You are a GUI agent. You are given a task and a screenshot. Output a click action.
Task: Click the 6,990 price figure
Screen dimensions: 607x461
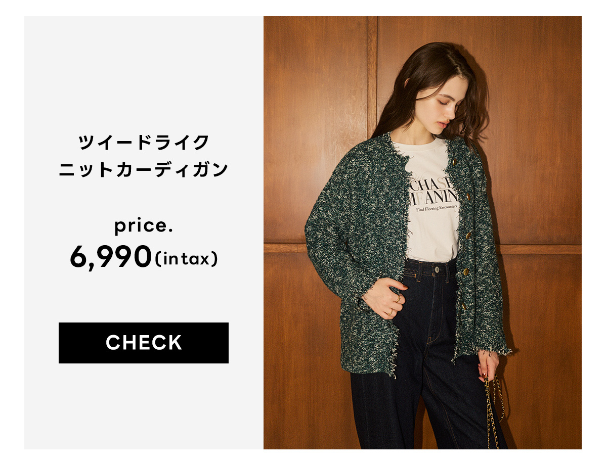(x=110, y=257)
